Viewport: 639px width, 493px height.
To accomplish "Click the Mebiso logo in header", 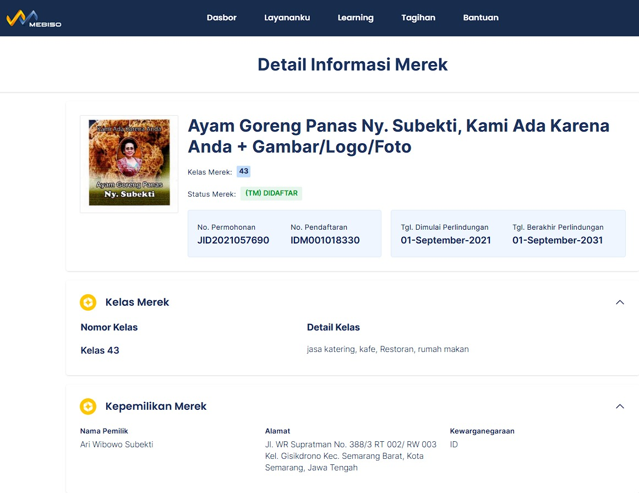I will (34, 18).
